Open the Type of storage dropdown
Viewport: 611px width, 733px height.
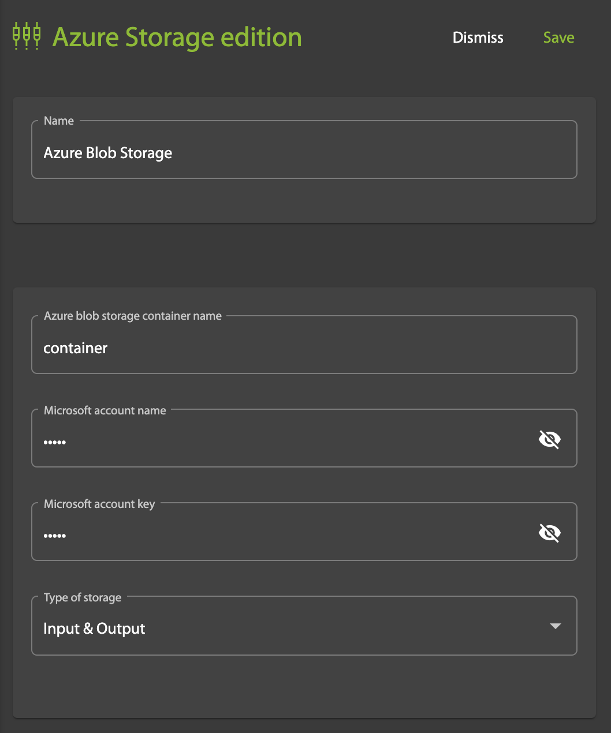[x=304, y=628]
